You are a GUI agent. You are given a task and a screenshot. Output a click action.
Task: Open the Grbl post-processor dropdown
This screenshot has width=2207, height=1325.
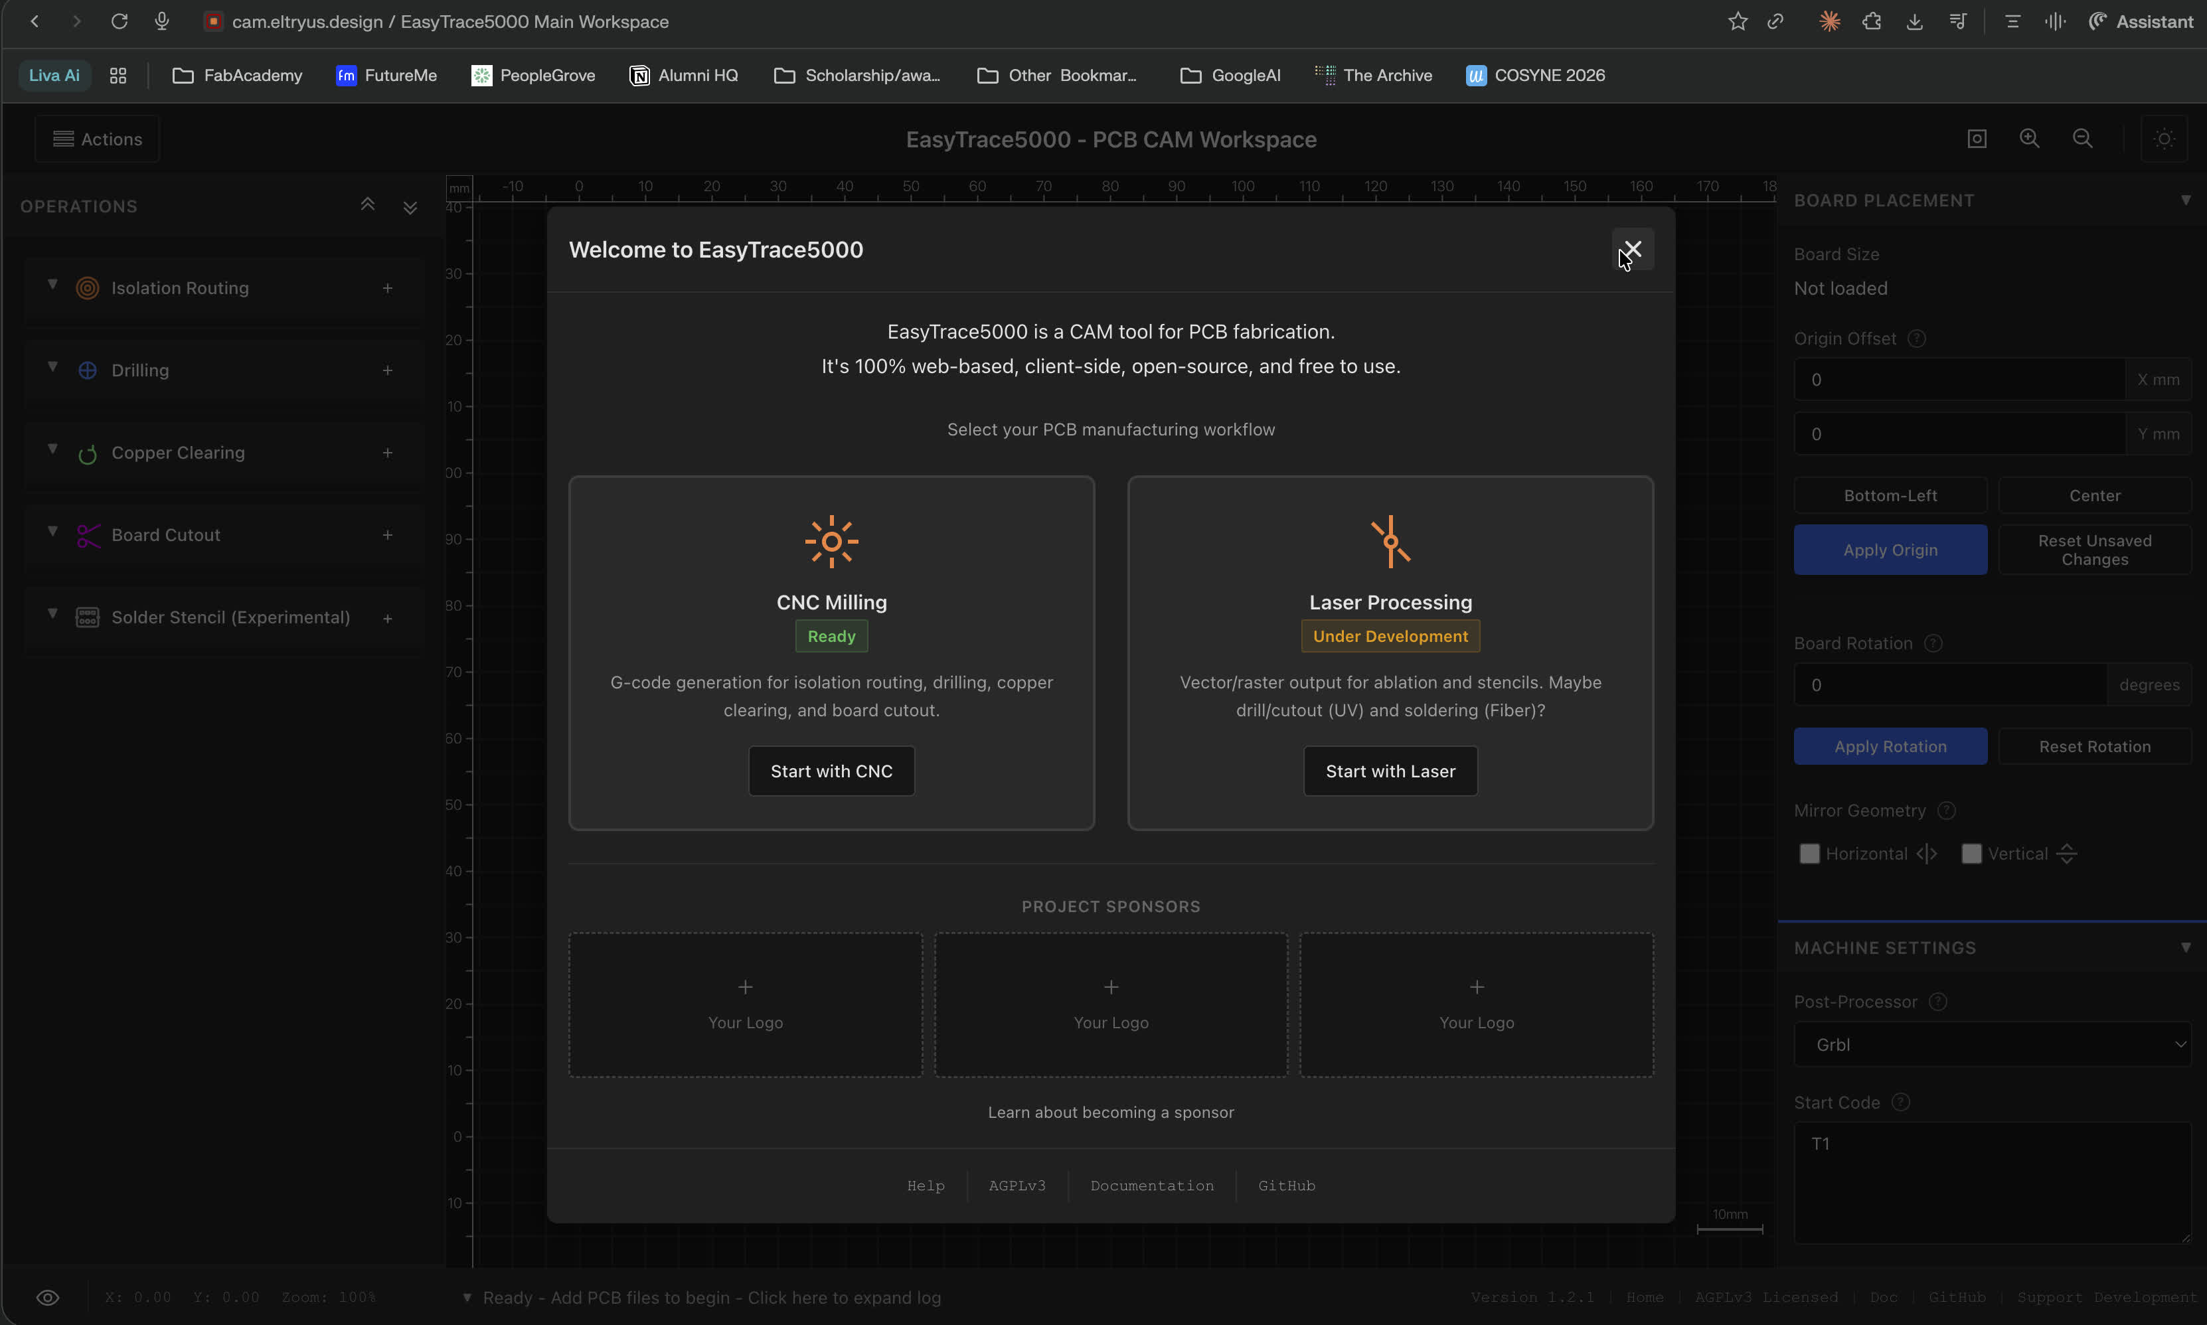point(1992,1045)
